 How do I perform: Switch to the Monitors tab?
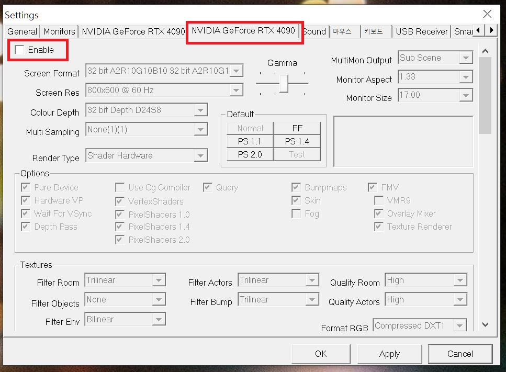(x=59, y=31)
